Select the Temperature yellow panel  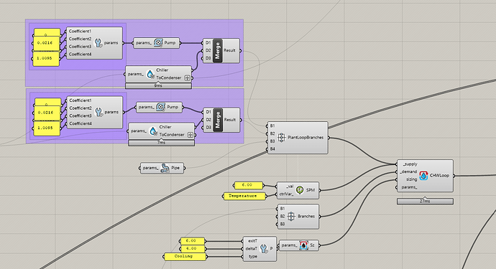point(244,196)
